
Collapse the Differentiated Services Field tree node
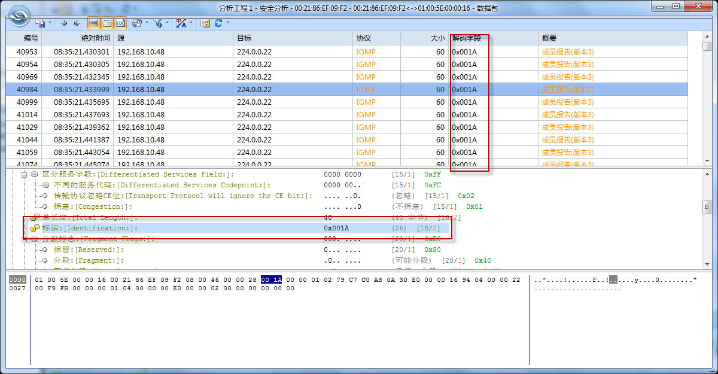click(x=25, y=174)
